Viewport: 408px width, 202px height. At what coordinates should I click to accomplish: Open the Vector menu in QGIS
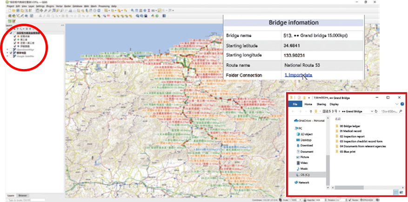[57, 7]
